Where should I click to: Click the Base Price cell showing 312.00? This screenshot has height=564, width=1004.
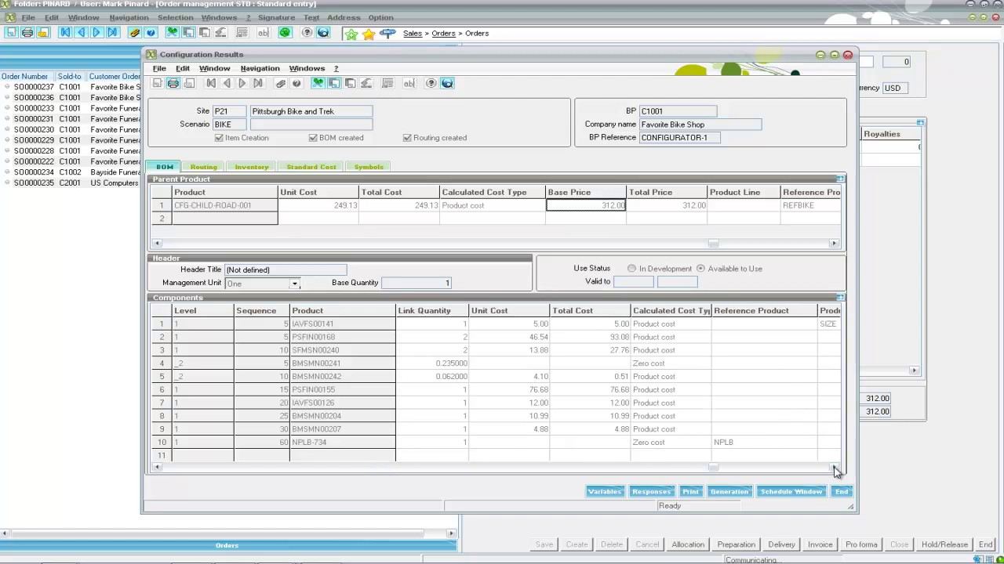click(586, 205)
